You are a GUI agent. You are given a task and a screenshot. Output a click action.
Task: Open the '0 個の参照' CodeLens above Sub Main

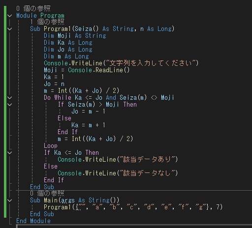point(47,193)
